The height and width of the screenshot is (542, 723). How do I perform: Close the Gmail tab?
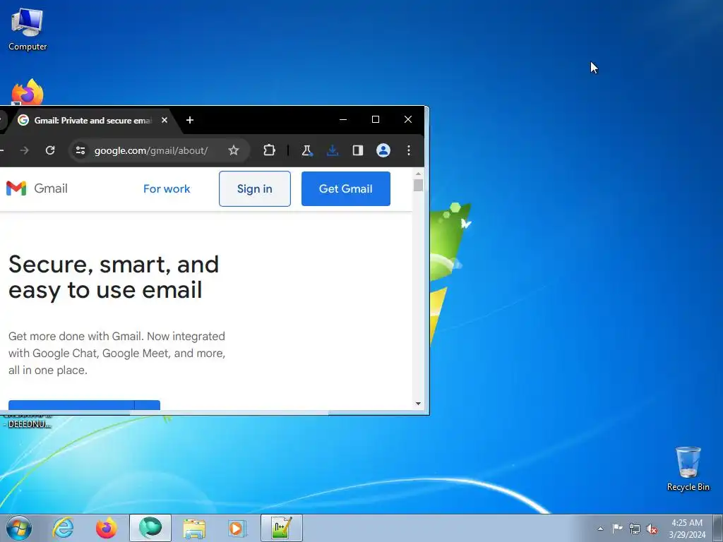[165, 120]
